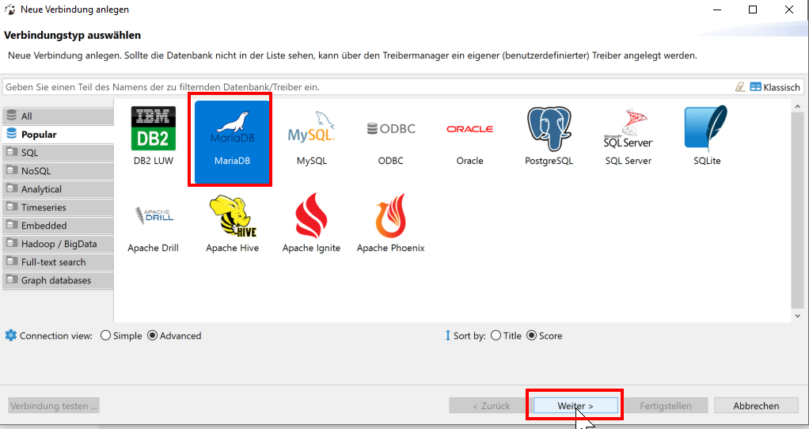Select the Simple connection view radio button

(106, 336)
